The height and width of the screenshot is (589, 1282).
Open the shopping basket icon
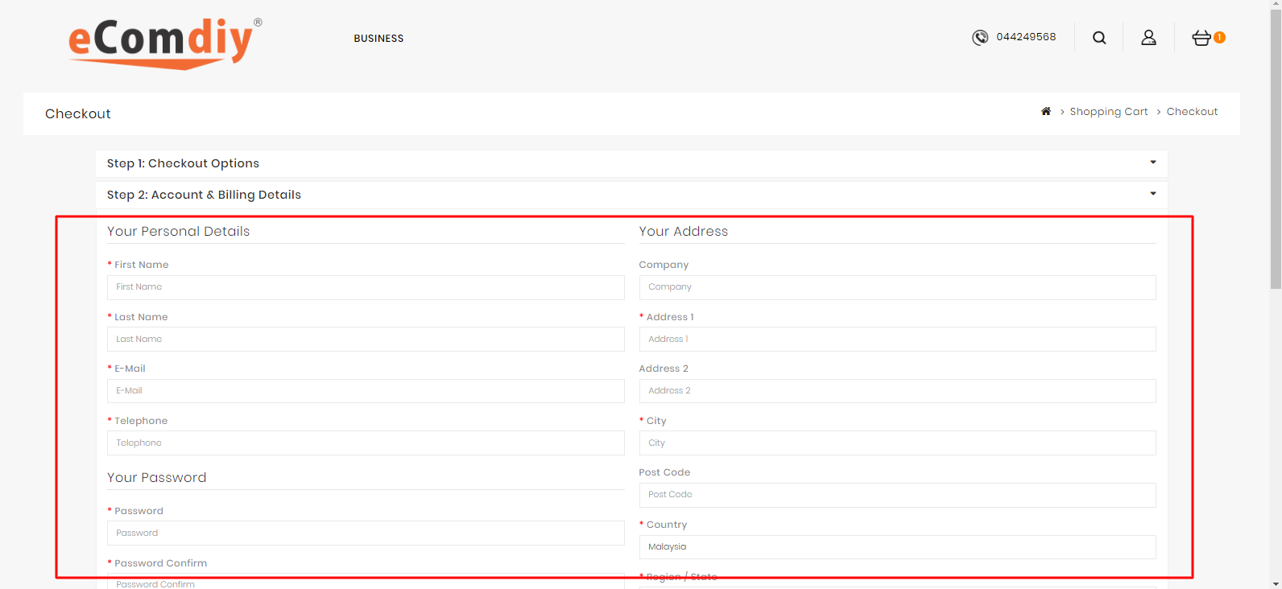(1201, 38)
